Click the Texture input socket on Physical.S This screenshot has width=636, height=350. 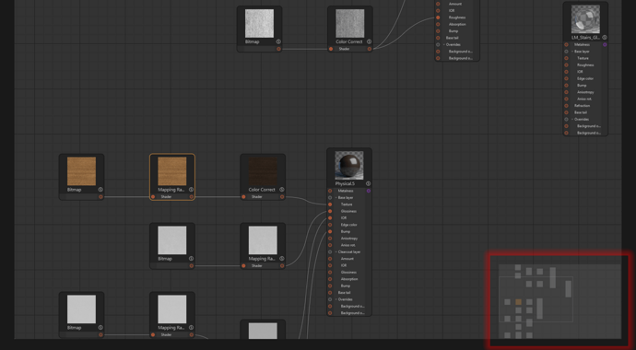(x=330, y=204)
